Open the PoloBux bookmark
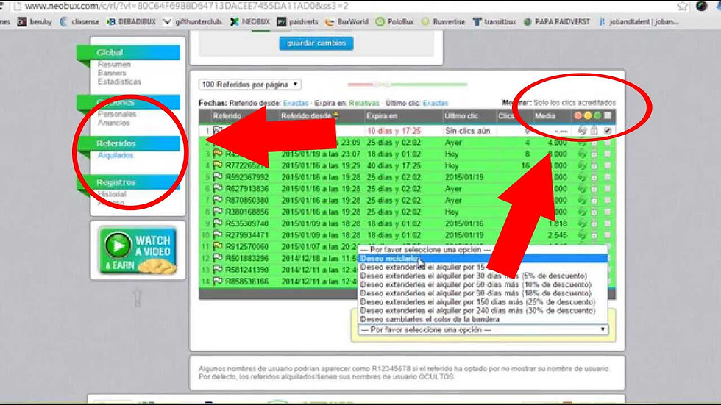 pyautogui.click(x=394, y=21)
